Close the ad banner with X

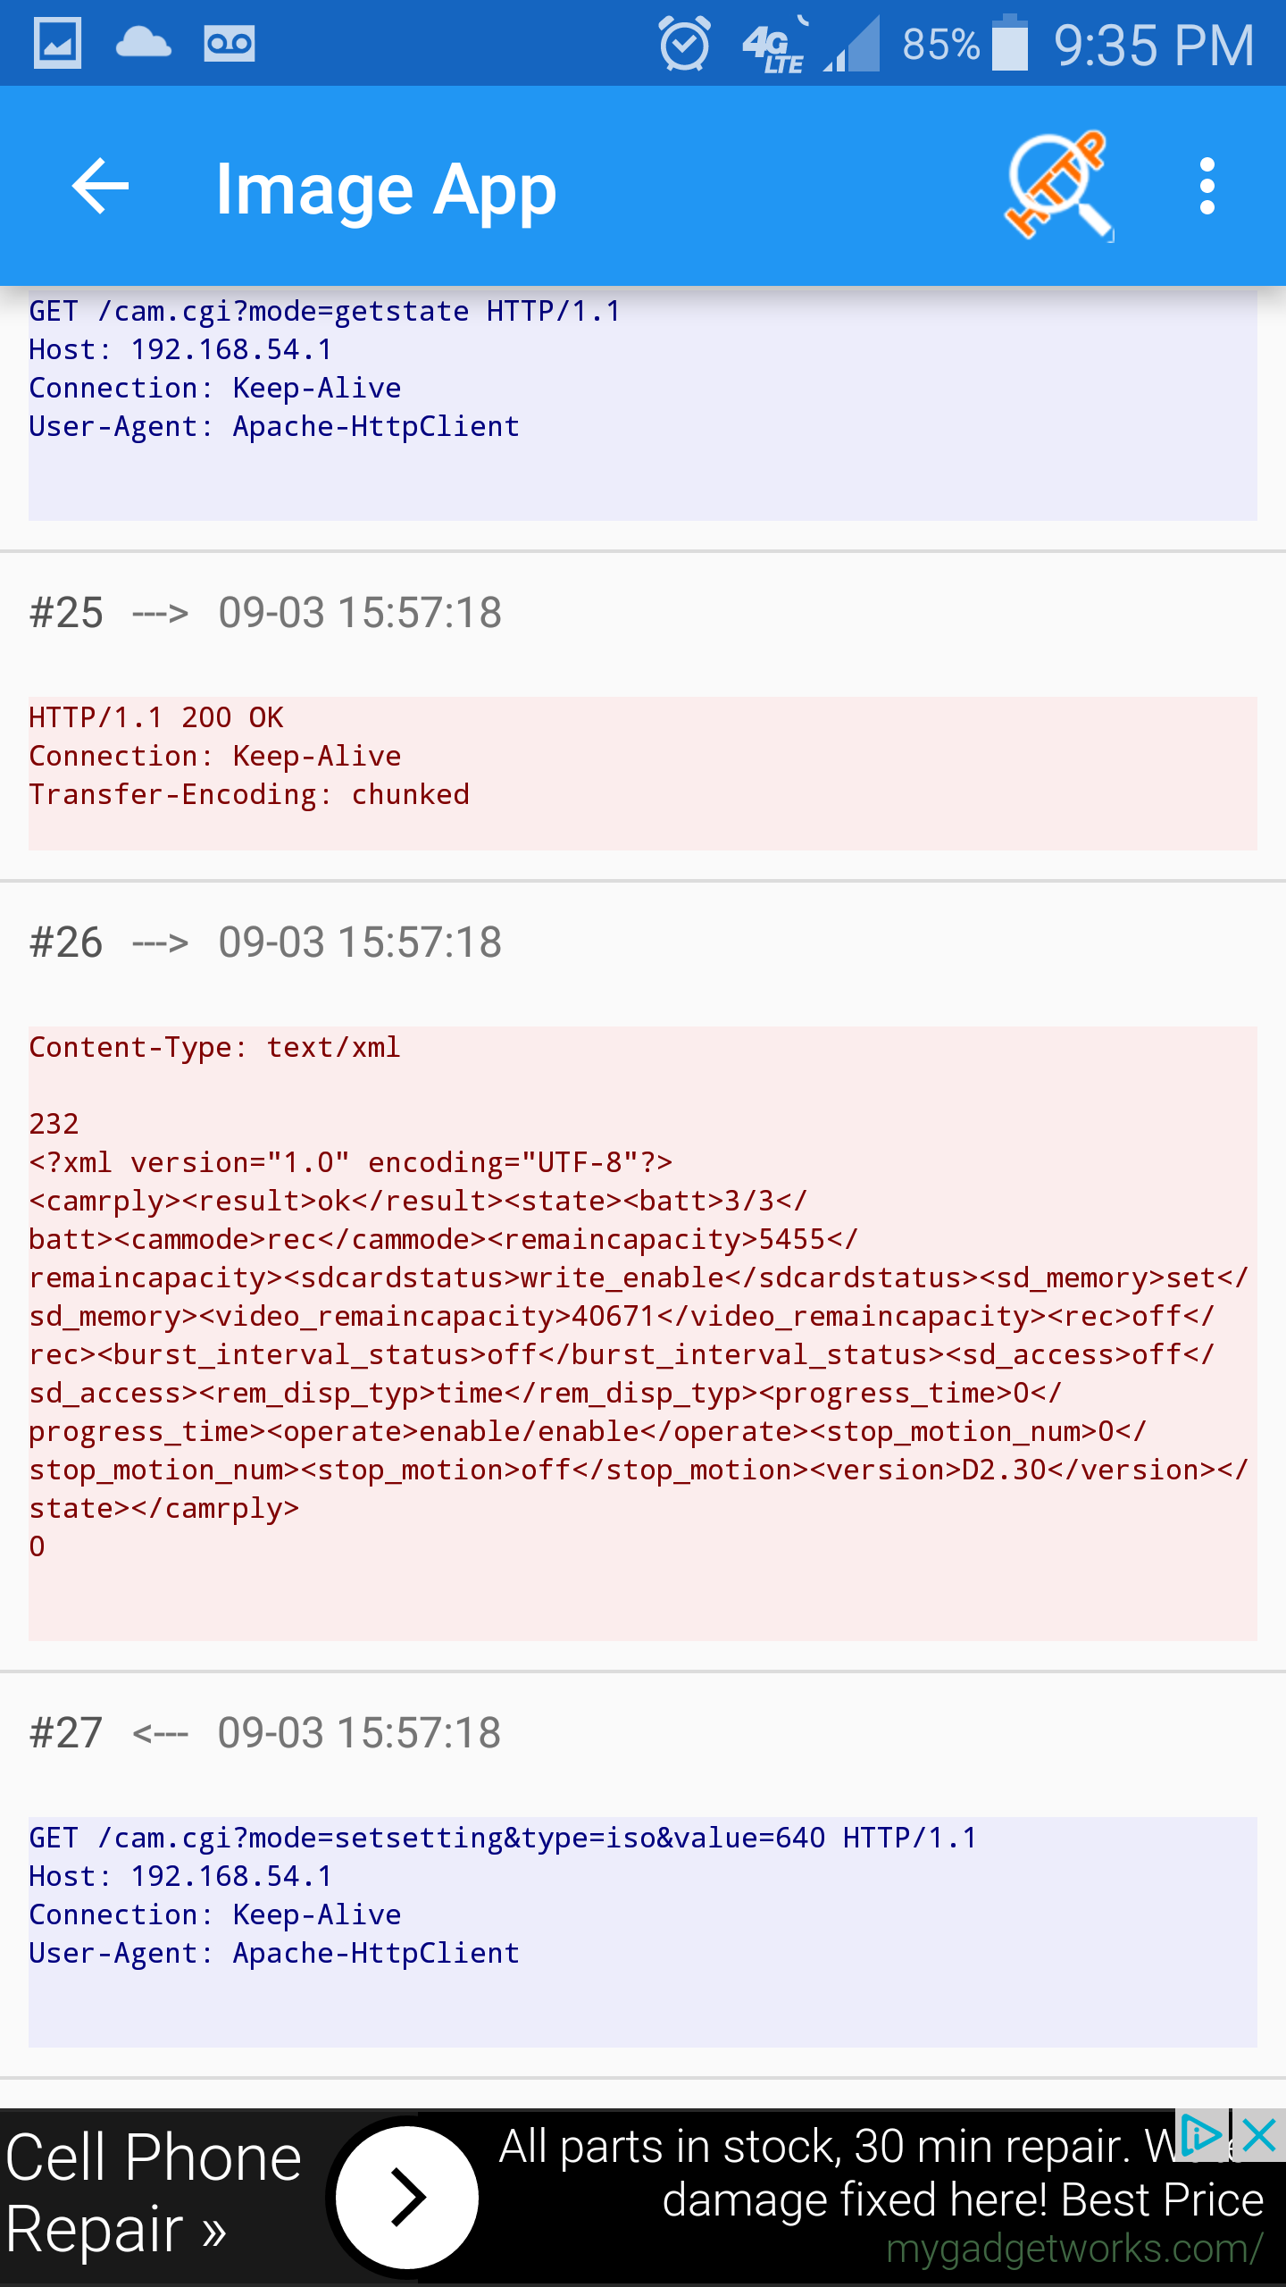click(1259, 2137)
